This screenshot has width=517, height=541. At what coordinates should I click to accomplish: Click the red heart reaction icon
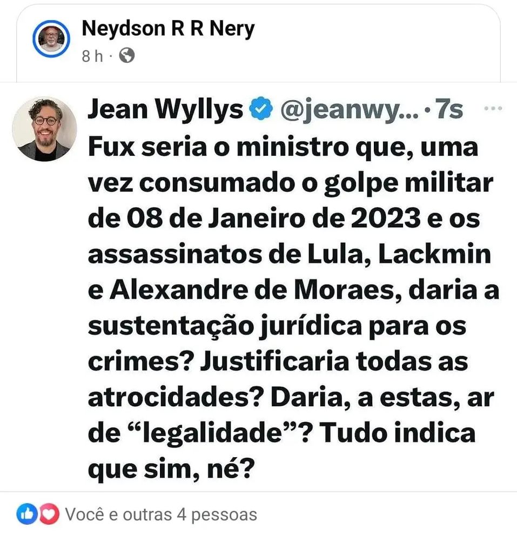pyautogui.click(x=49, y=514)
